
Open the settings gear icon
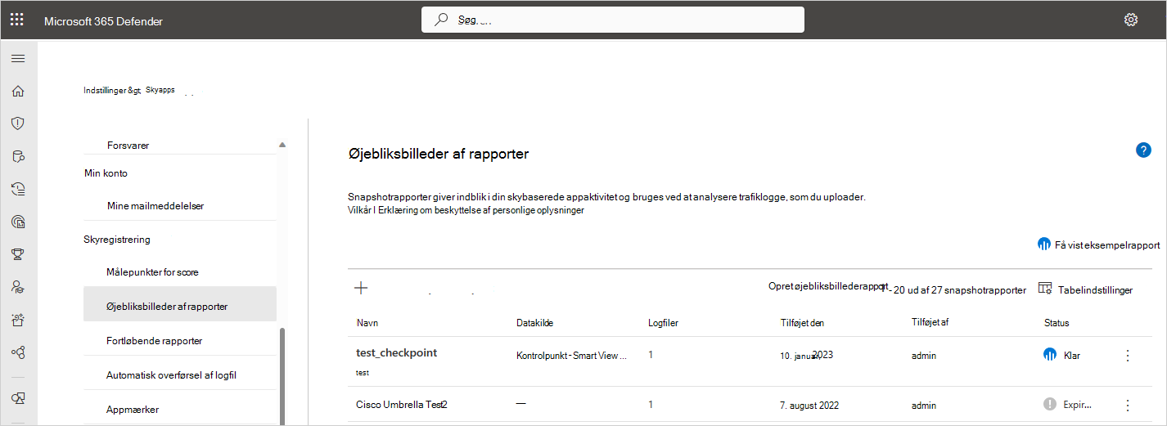coord(1131,20)
